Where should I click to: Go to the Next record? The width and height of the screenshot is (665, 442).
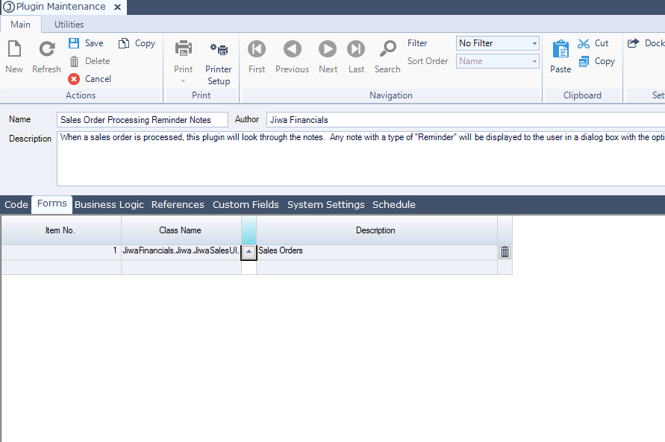point(328,50)
